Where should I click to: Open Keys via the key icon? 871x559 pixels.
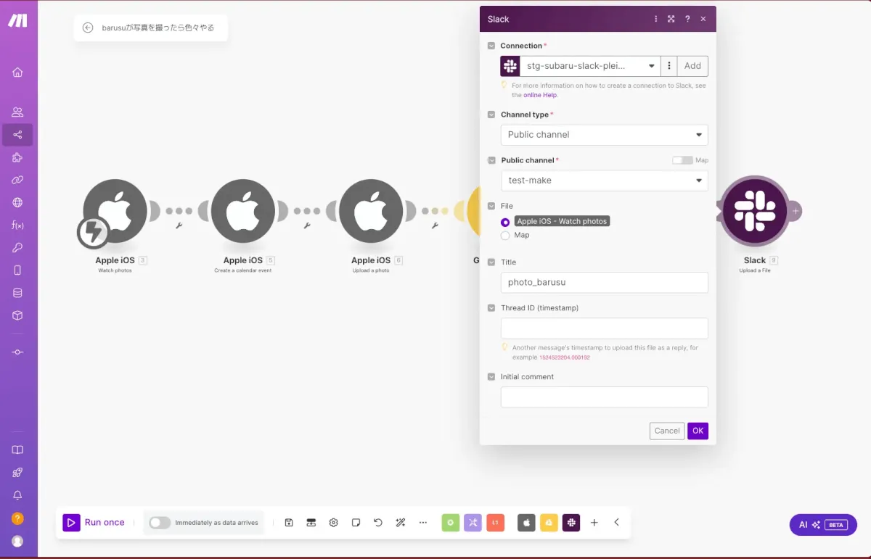click(x=17, y=248)
